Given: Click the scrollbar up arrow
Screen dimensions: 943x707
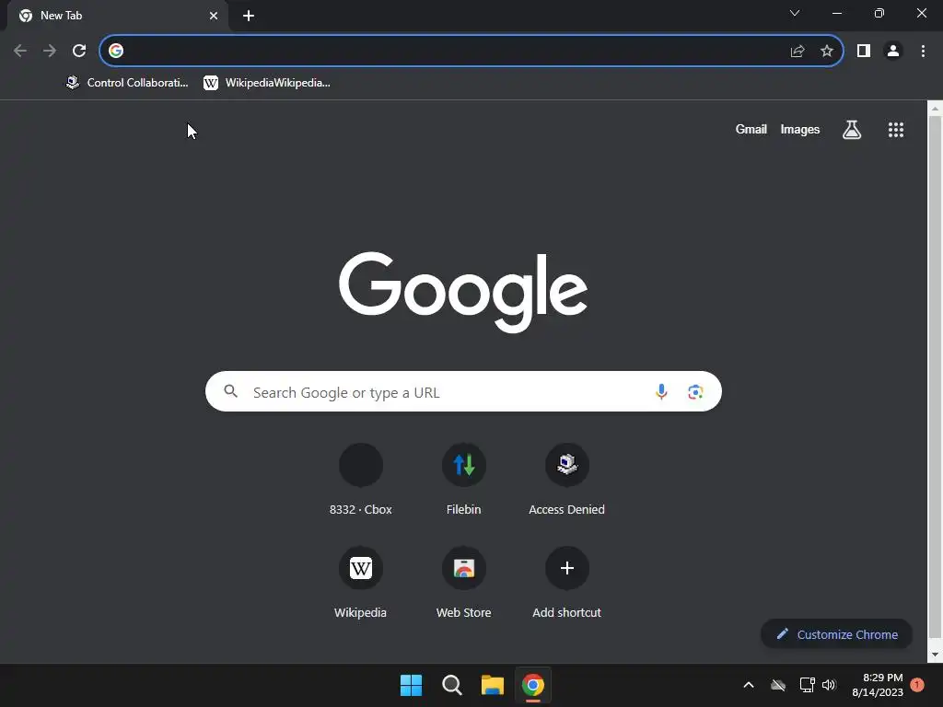Looking at the screenshot, I should pyautogui.click(x=936, y=109).
